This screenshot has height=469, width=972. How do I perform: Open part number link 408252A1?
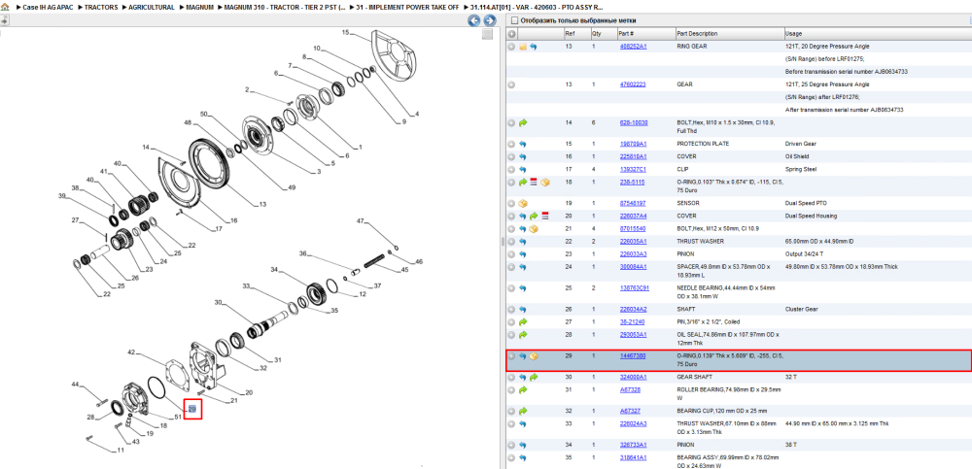click(x=633, y=47)
